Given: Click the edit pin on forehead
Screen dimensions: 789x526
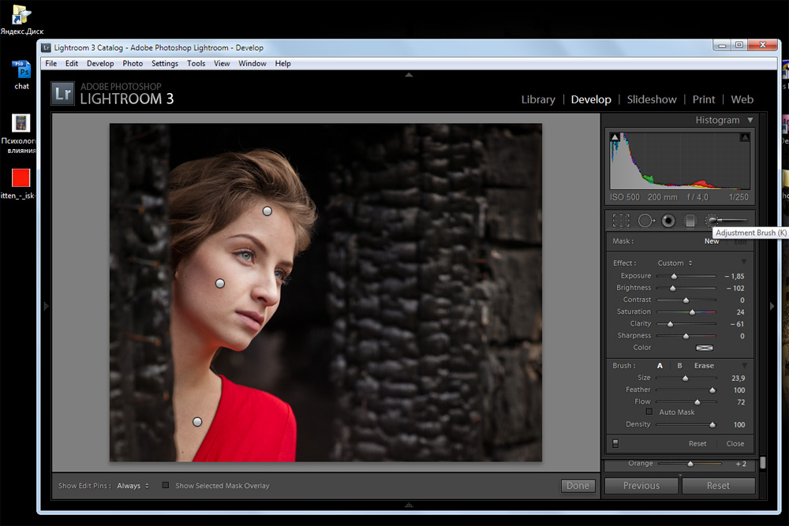Looking at the screenshot, I should [x=267, y=211].
